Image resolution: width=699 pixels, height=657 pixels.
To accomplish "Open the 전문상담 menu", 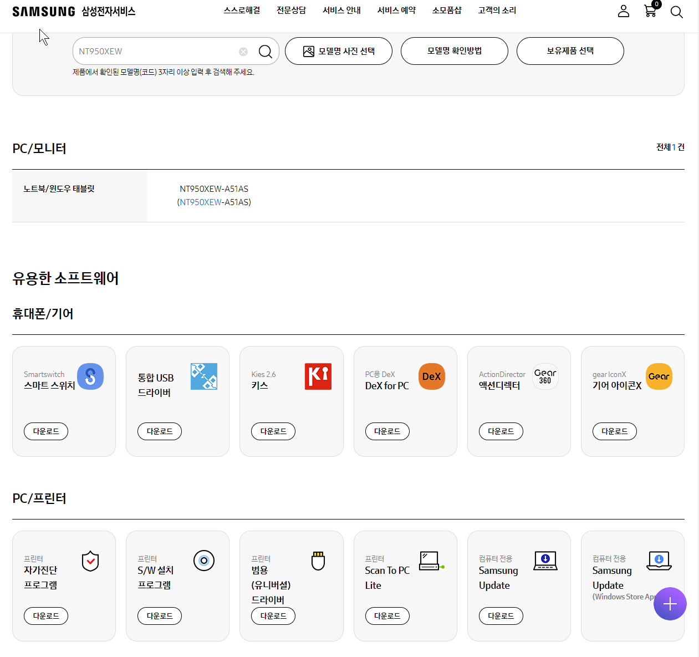I will click(x=292, y=11).
